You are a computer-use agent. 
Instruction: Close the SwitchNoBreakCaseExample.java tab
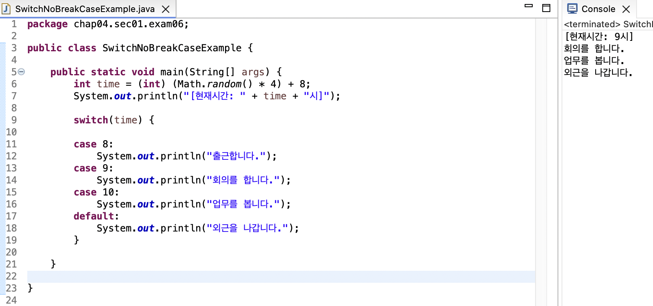click(x=166, y=9)
